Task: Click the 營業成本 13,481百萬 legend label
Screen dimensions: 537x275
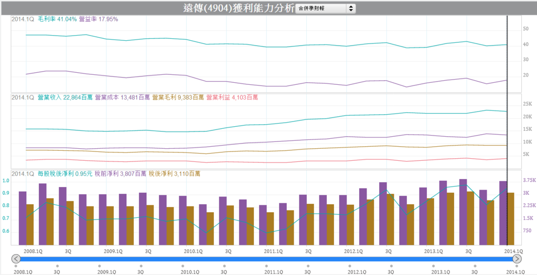Action: 122,97
